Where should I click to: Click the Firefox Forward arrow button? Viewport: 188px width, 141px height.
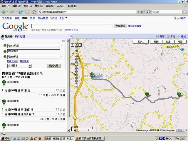click(12, 12)
